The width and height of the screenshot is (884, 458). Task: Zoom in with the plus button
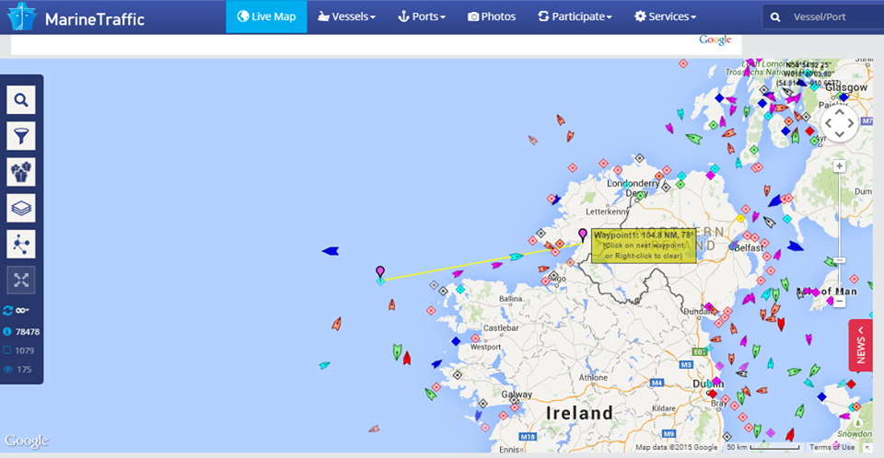pos(840,166)
